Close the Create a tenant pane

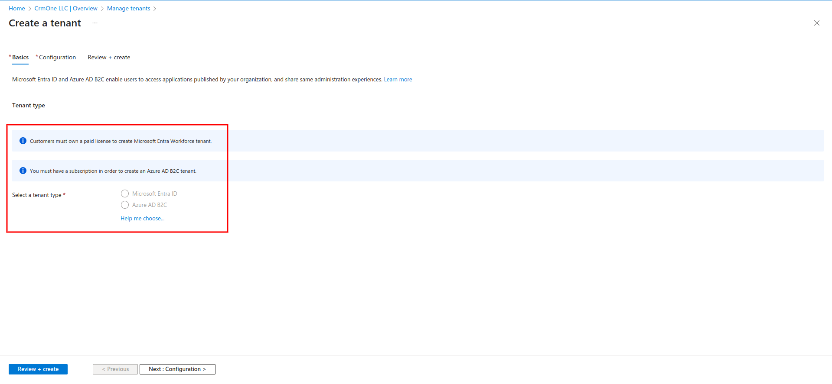[x=816, y=23]
